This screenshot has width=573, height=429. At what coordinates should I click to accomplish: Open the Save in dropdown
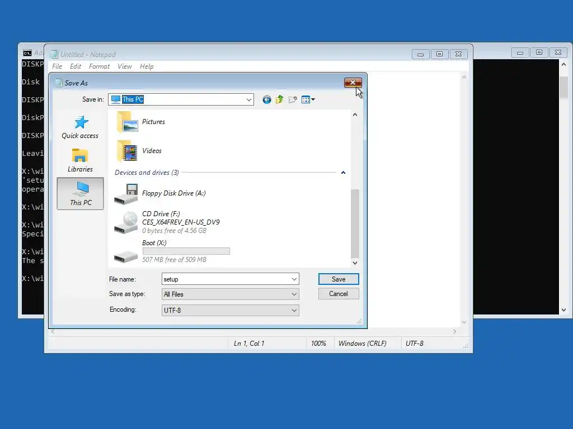[x=249, y=99]
